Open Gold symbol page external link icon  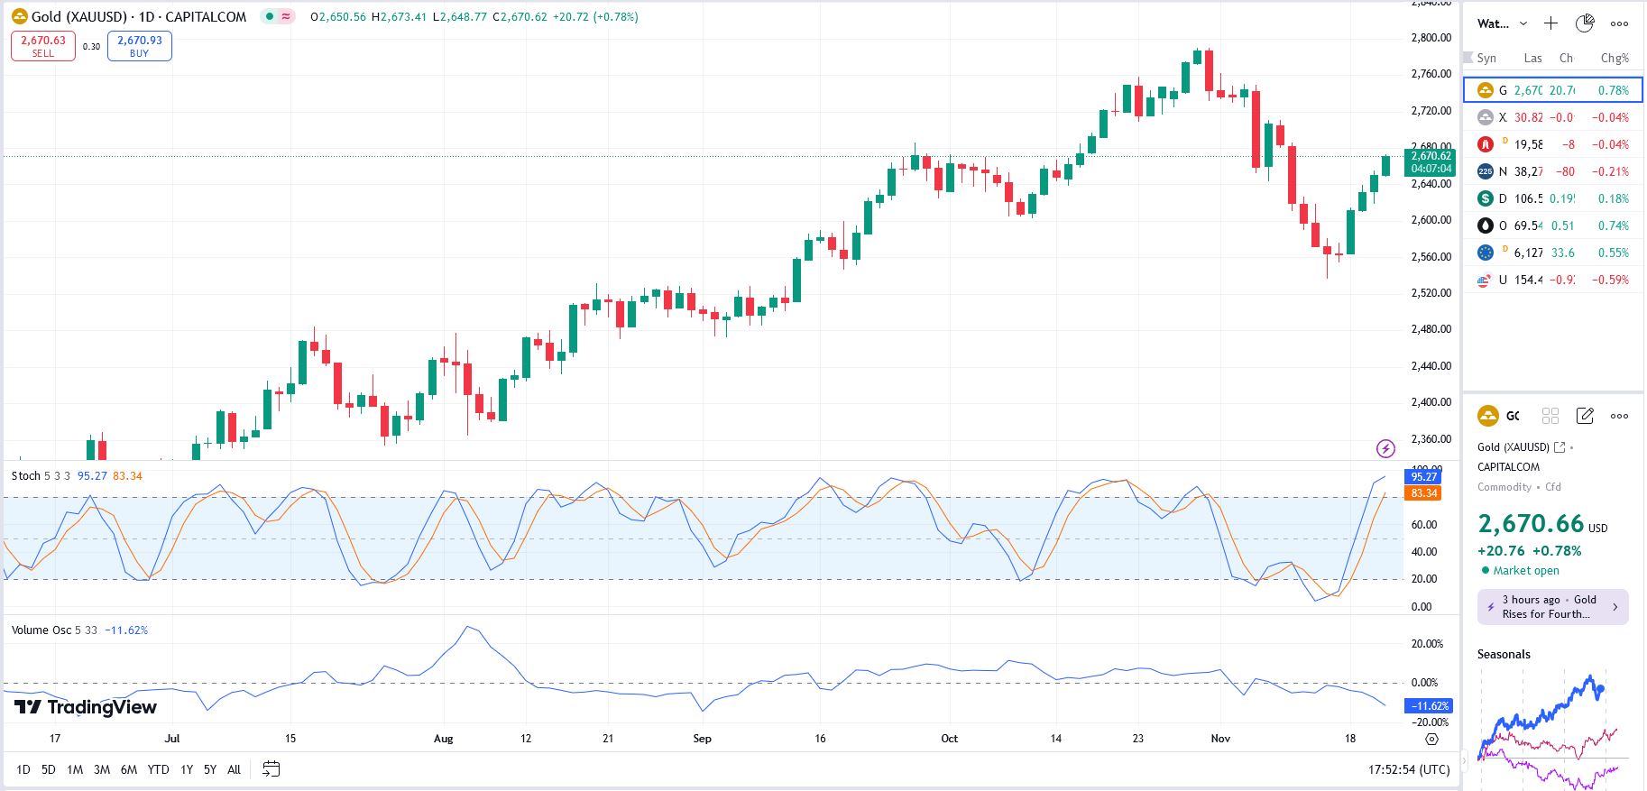[1560, 447]
